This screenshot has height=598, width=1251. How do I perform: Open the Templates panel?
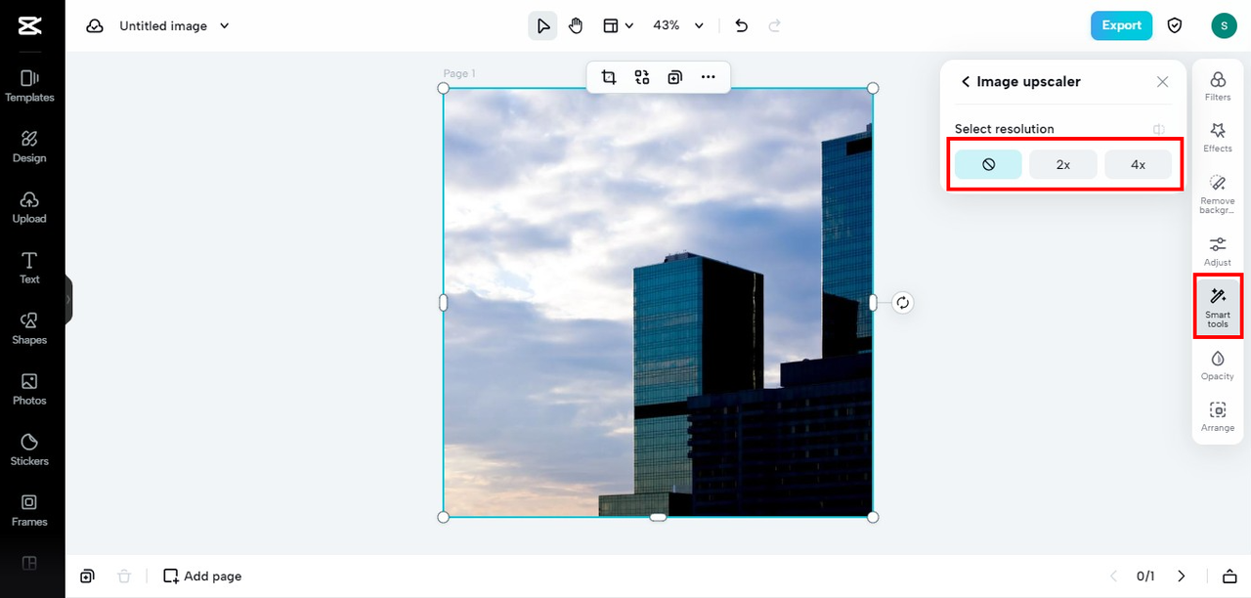click(x=29, y=85)
